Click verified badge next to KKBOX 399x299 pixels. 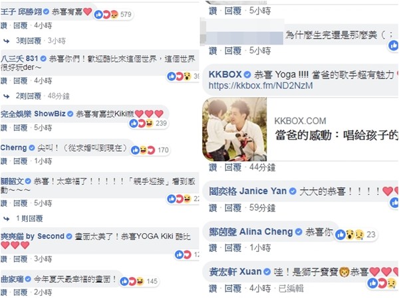point(247,74)
